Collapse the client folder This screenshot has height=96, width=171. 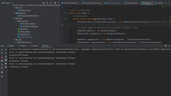(14, 8)
